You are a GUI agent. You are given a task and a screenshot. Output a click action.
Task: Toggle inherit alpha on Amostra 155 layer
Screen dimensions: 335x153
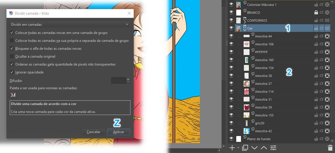tap(321, 115)
